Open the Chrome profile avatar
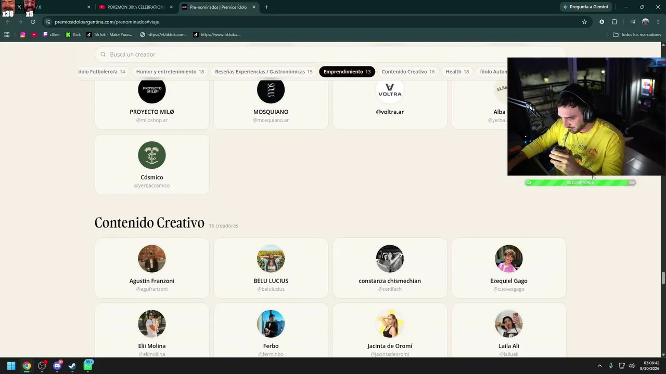The height and width of the screenshot is (374, 666). (646, 22)
